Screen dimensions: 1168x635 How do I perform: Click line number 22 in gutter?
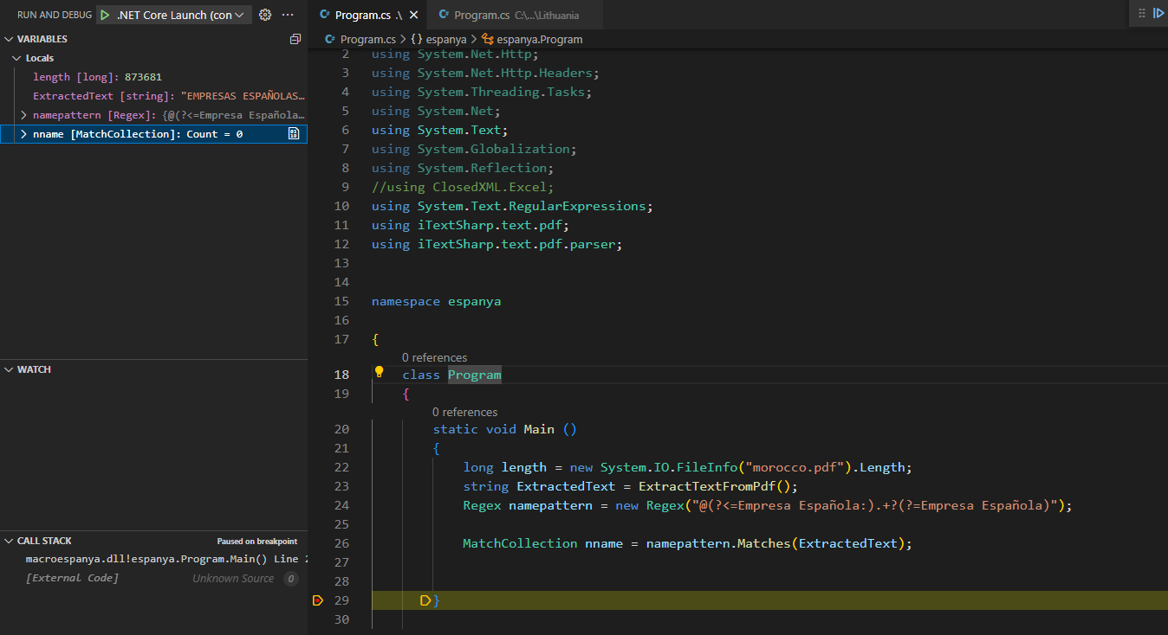(341, 467)
